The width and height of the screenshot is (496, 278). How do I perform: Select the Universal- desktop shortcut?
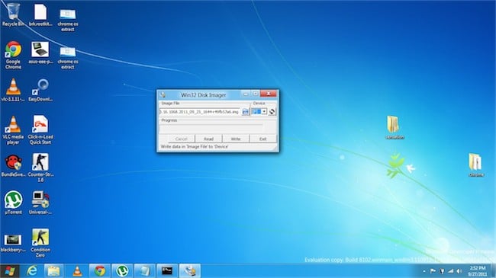click(x=40, y=203)
